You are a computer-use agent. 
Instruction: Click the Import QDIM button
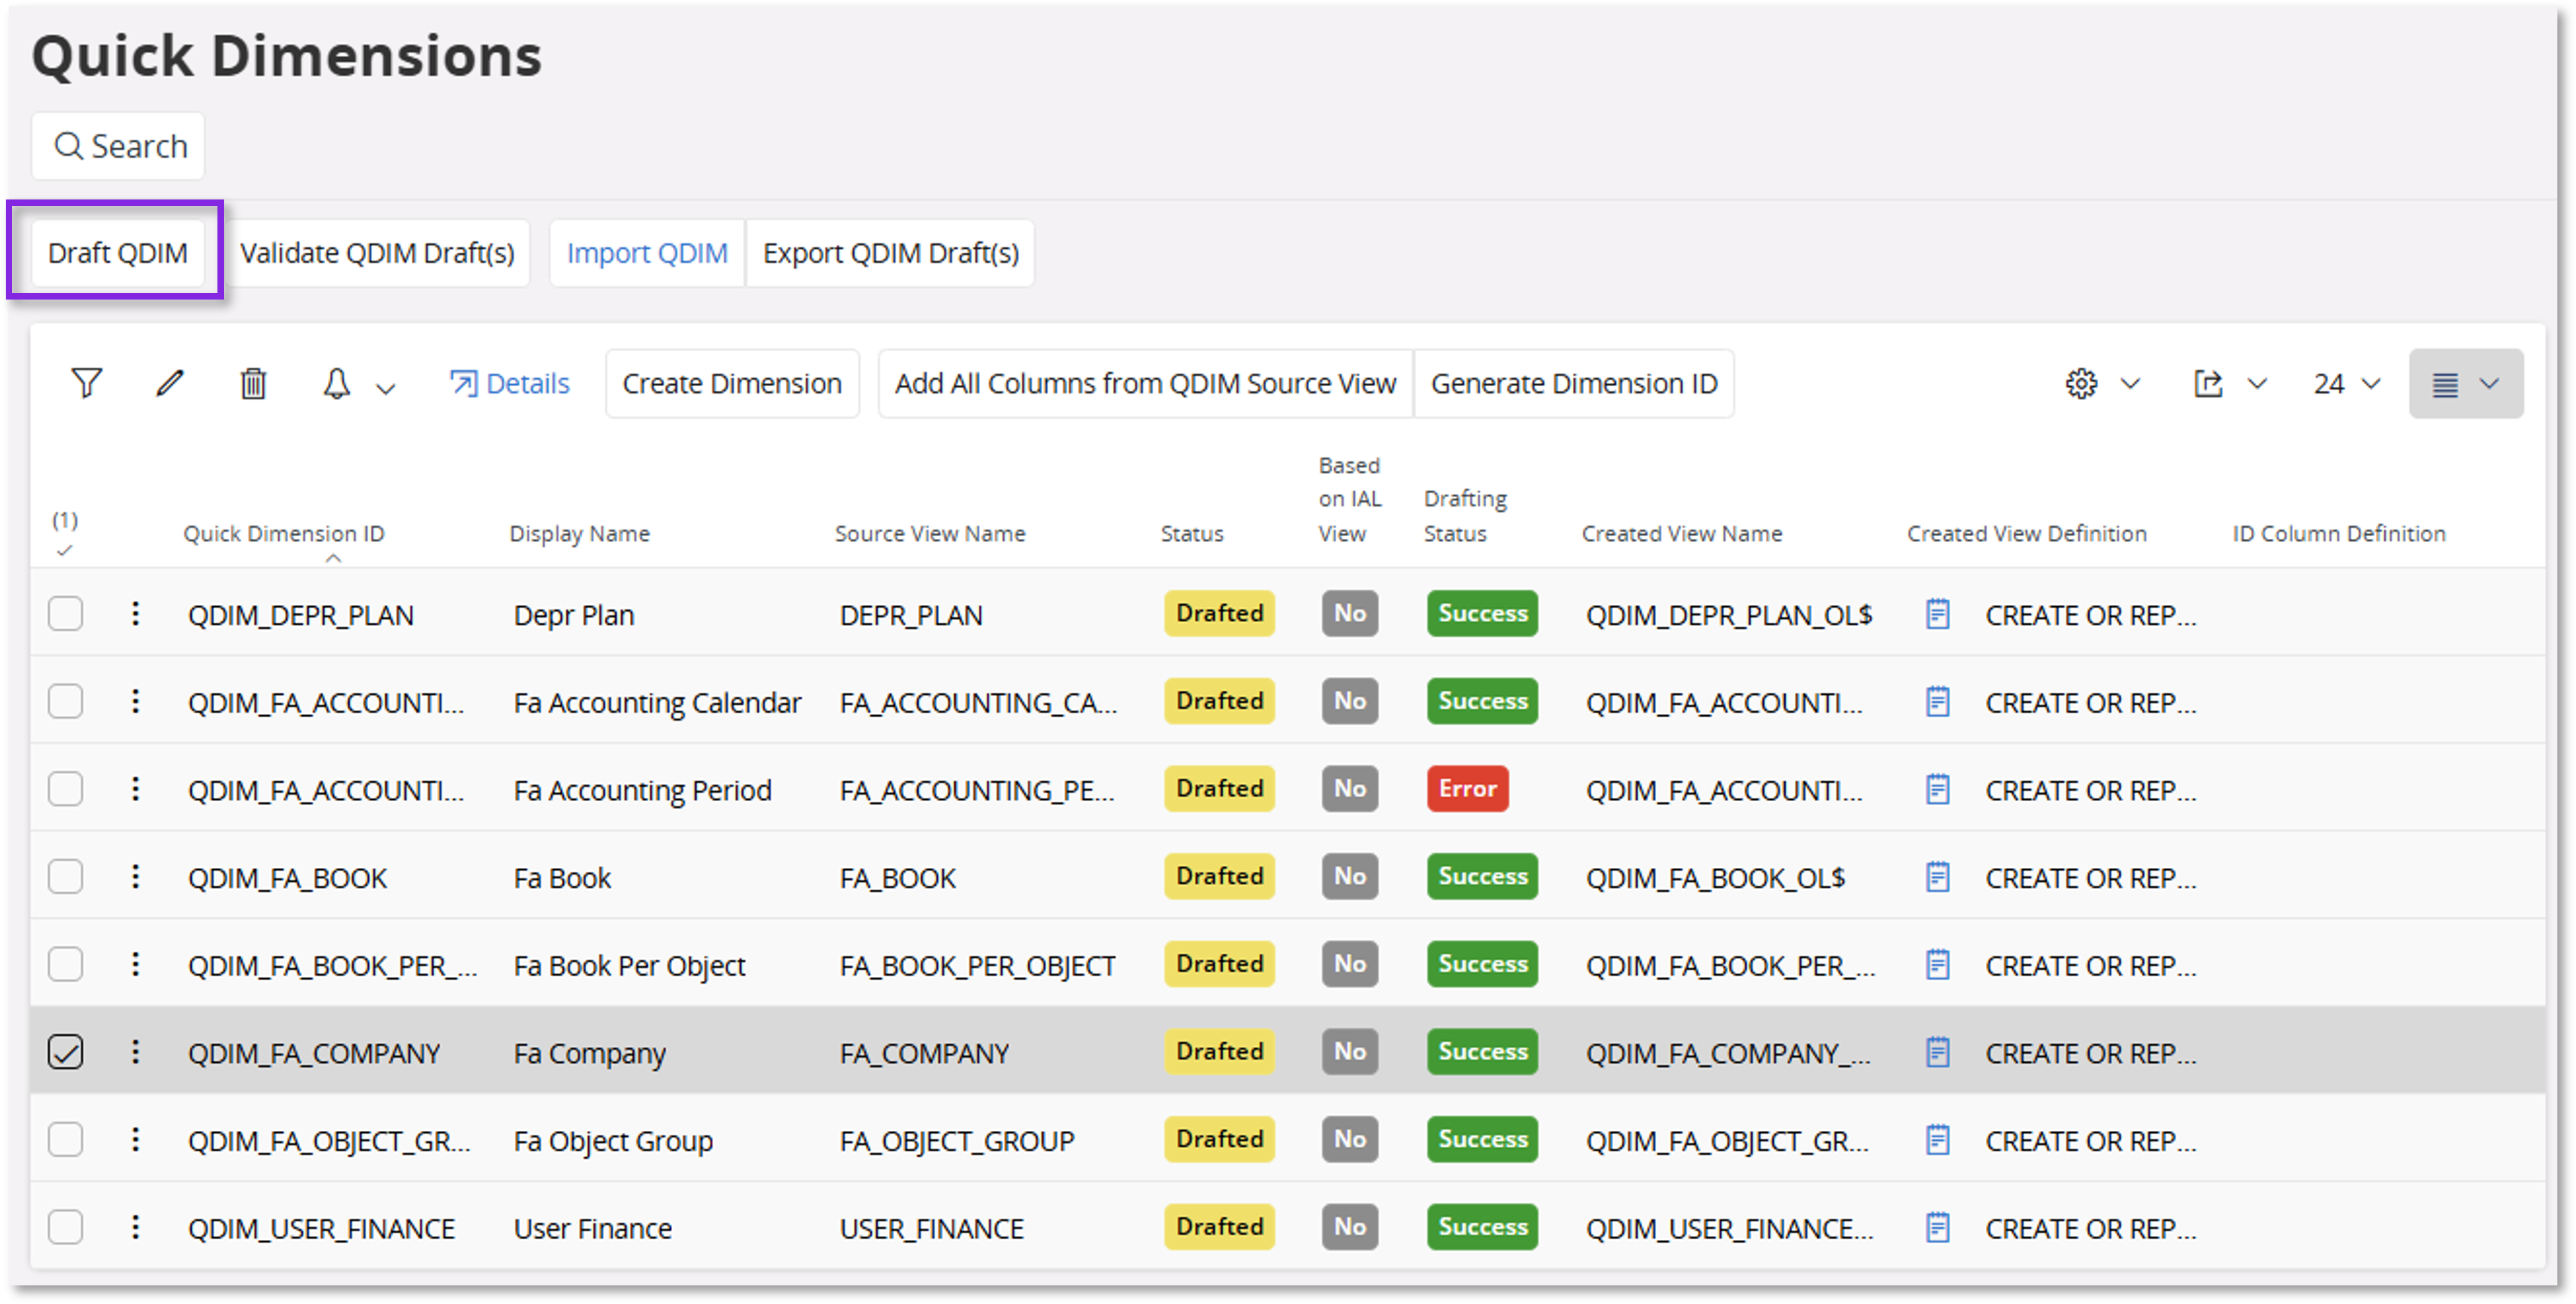(x=647, y=253)
